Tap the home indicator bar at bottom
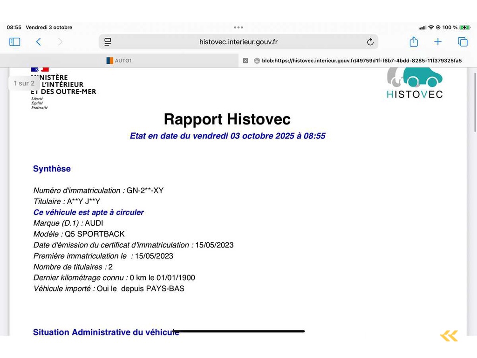477x358 pixels. click(238, 331)
